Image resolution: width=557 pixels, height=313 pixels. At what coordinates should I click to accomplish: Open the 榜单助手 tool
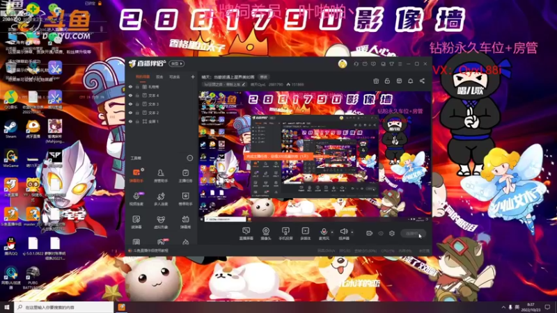pyautogui.click(x=185, y=199)
